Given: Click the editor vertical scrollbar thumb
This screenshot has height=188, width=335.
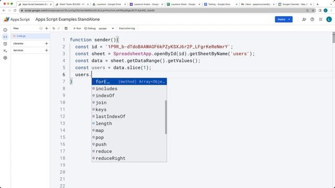Looking at the screenshot, I should point(333,38).
